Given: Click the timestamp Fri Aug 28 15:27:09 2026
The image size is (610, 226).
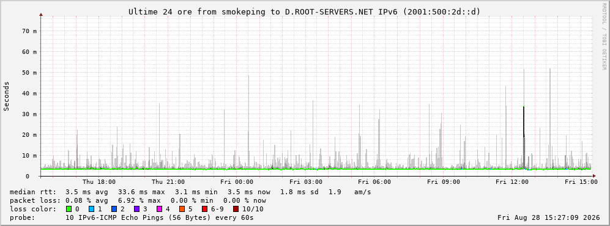Looking at the screenshot, I should [x=549, y=217].
